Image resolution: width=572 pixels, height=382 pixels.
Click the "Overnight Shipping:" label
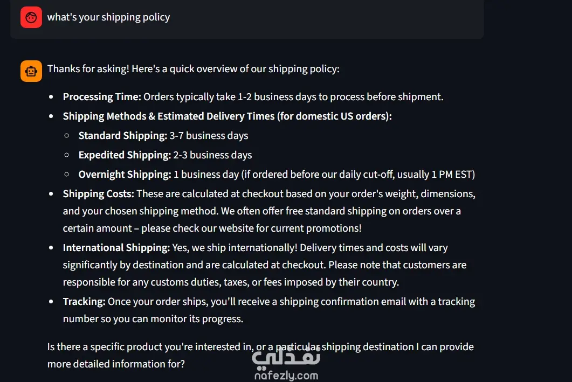[125, 175]
